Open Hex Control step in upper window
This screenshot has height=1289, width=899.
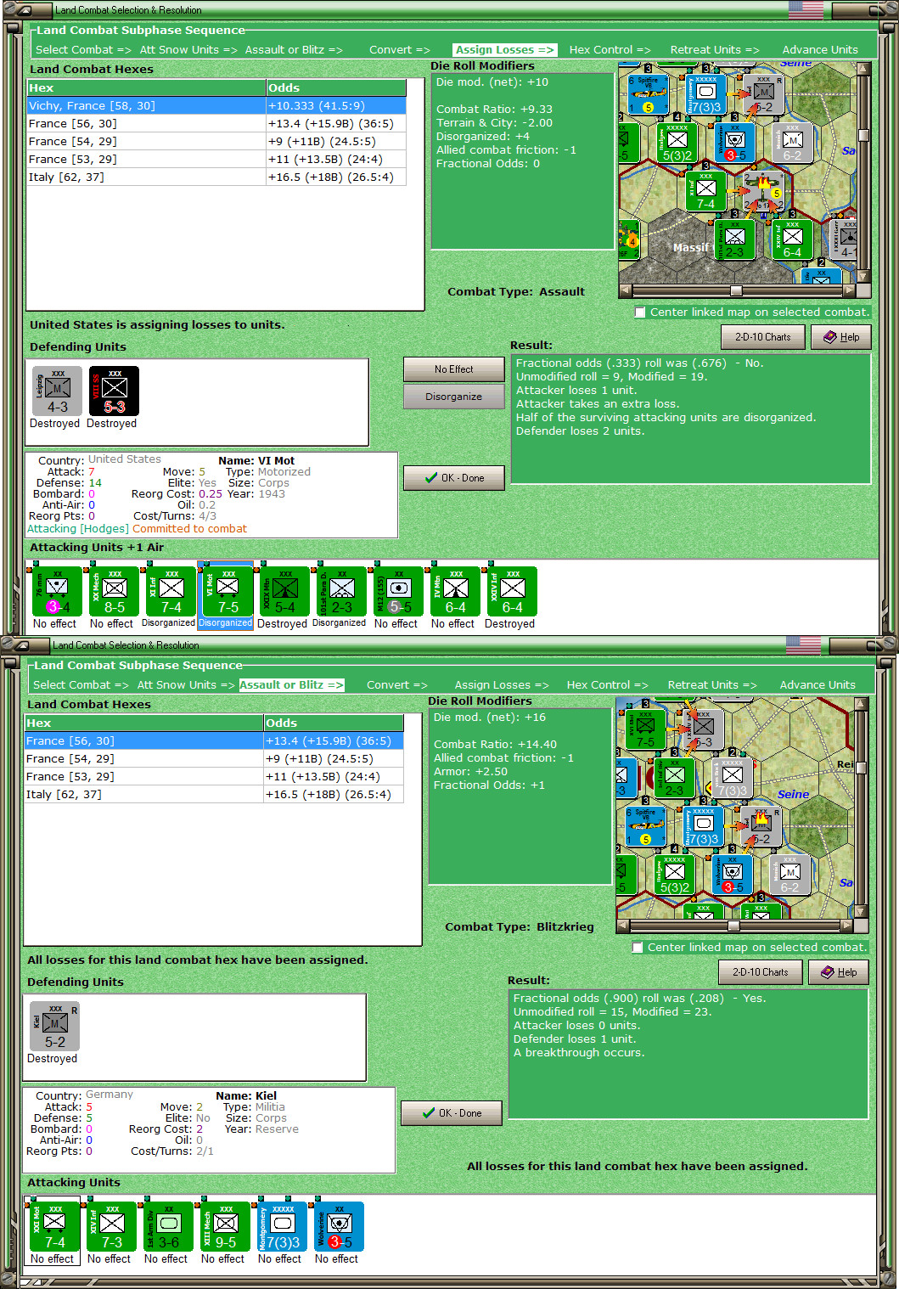tap(610, 50)
